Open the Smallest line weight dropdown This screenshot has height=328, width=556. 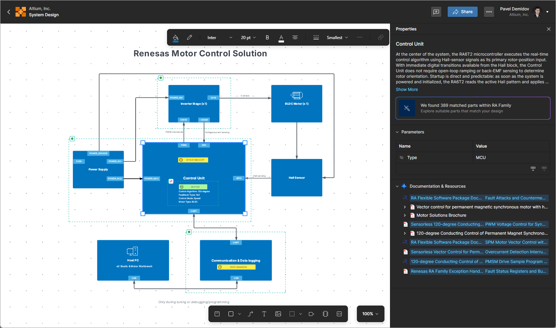[x=337, y=37]
